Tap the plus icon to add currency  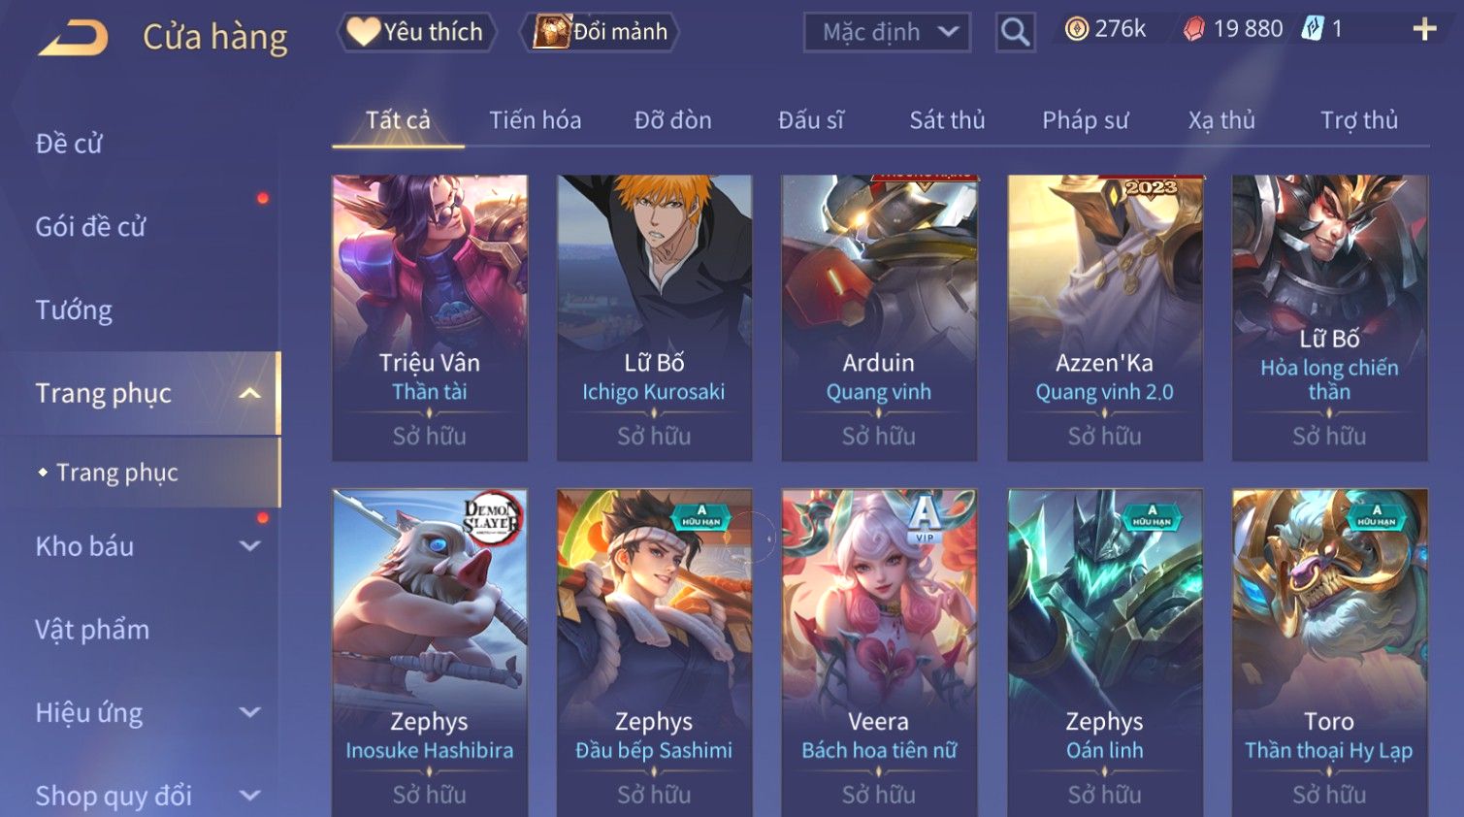1424,30
